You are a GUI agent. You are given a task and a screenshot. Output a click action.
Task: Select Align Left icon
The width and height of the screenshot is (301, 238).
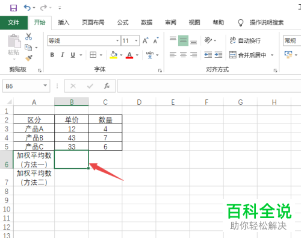click(173, 55)
